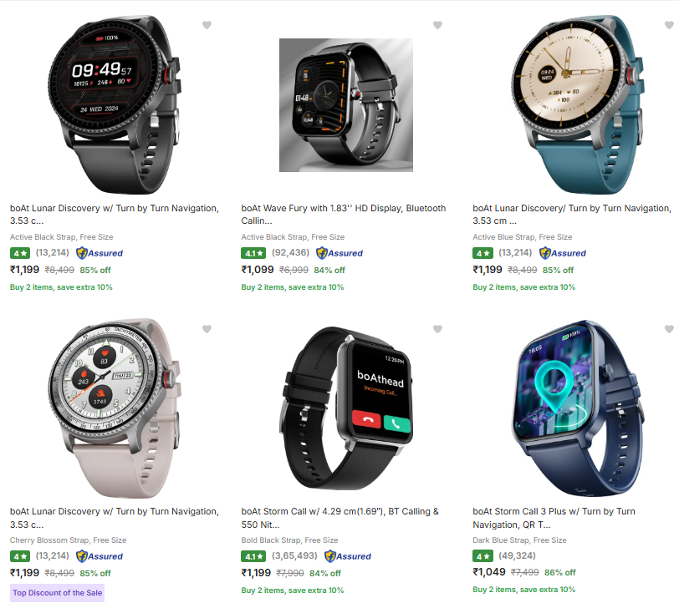This screenshot has width=679, height=603.
Task: Click Top Discount of the Sale tag
Action: click(57, 593)
